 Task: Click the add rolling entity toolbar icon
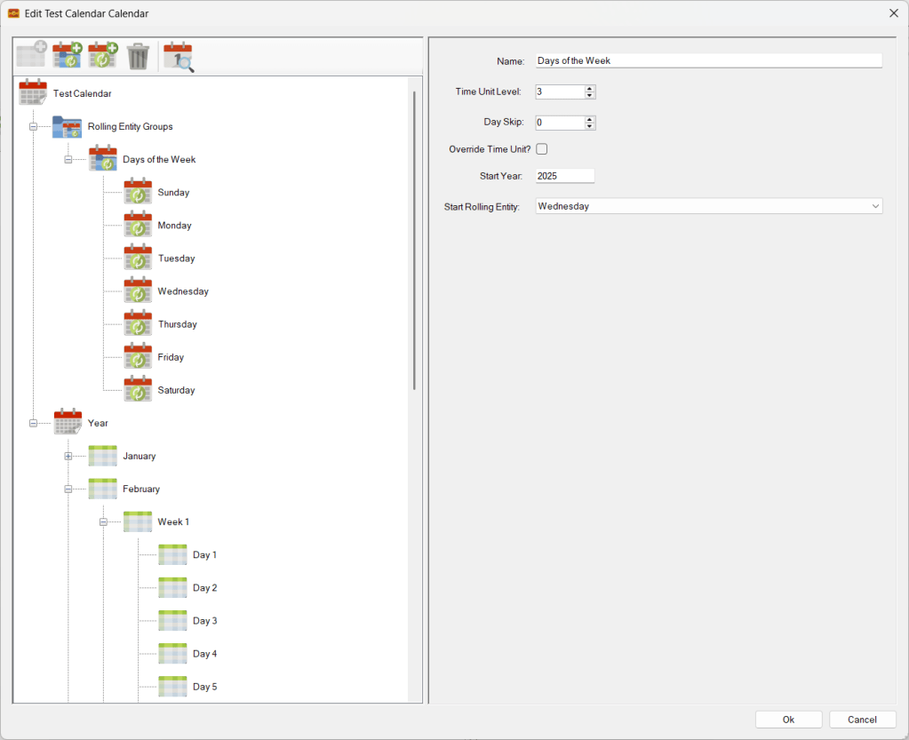(103, 56)
